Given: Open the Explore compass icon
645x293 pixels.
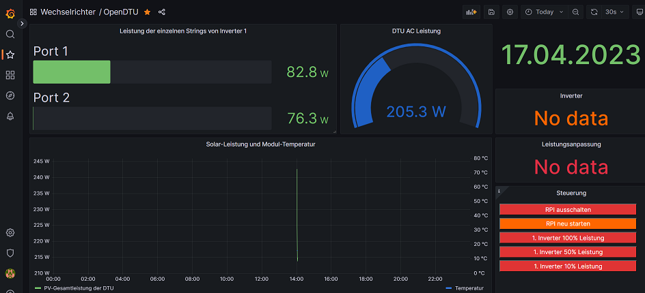Looking at the screenshot, I should coord(10,95).
